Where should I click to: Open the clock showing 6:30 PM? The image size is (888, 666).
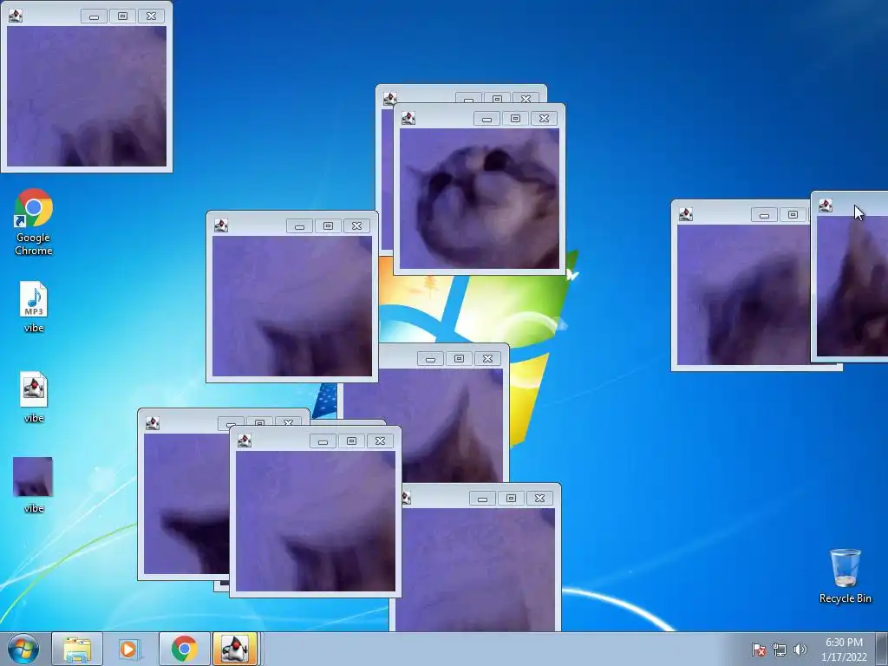pos(844,650)
